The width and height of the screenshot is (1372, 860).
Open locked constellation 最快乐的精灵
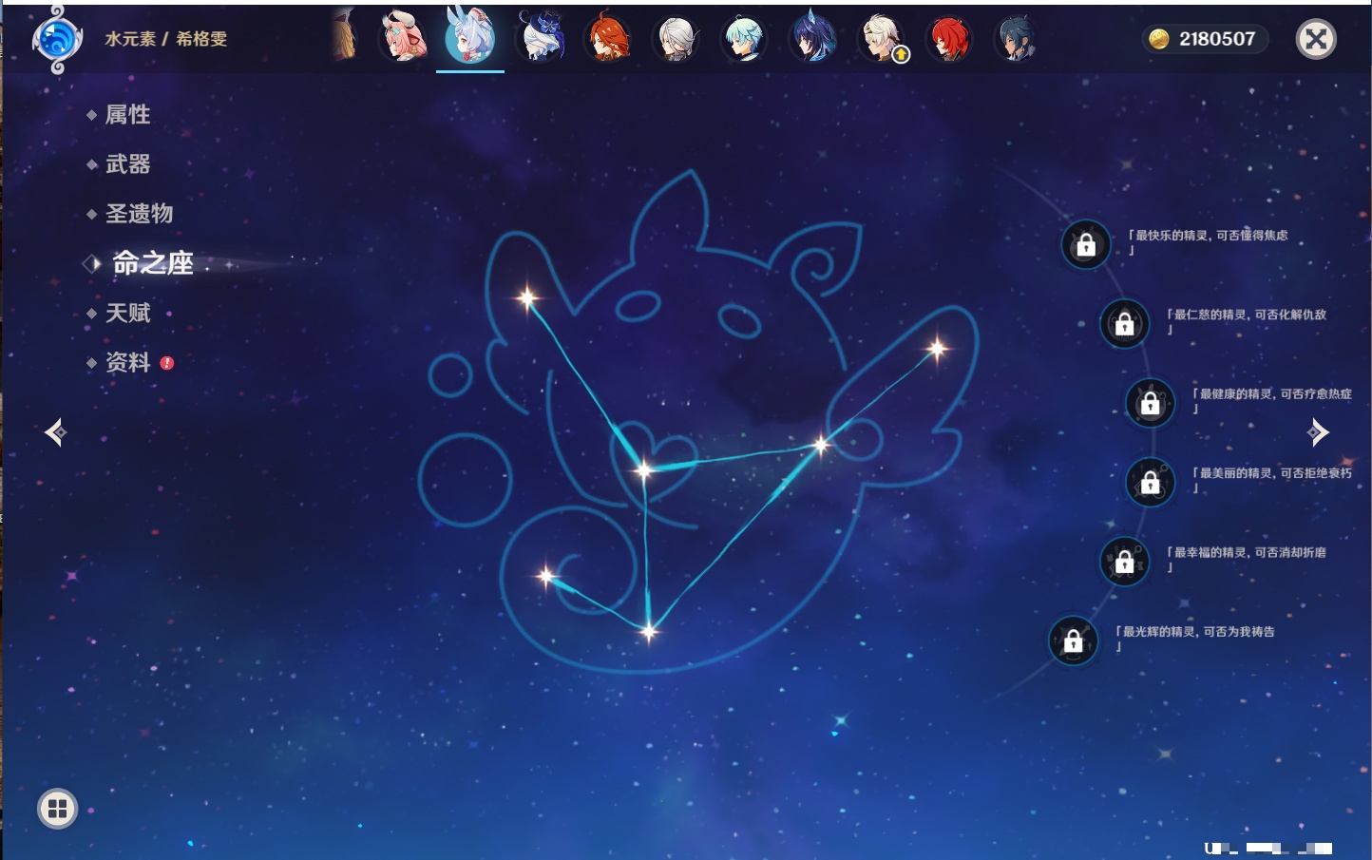click(1085, 245)
